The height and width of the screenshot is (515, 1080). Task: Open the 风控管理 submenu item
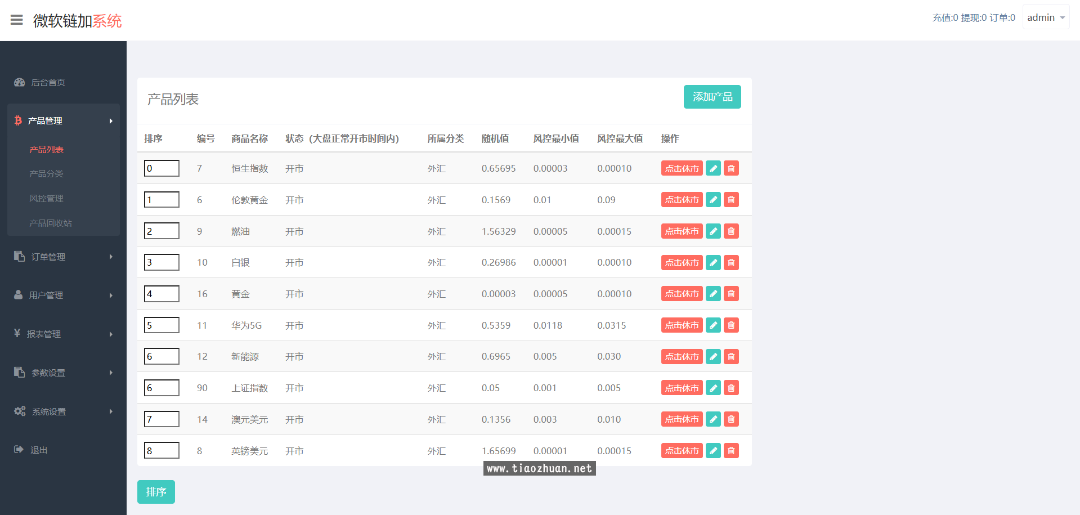click(x=46, y=198)
